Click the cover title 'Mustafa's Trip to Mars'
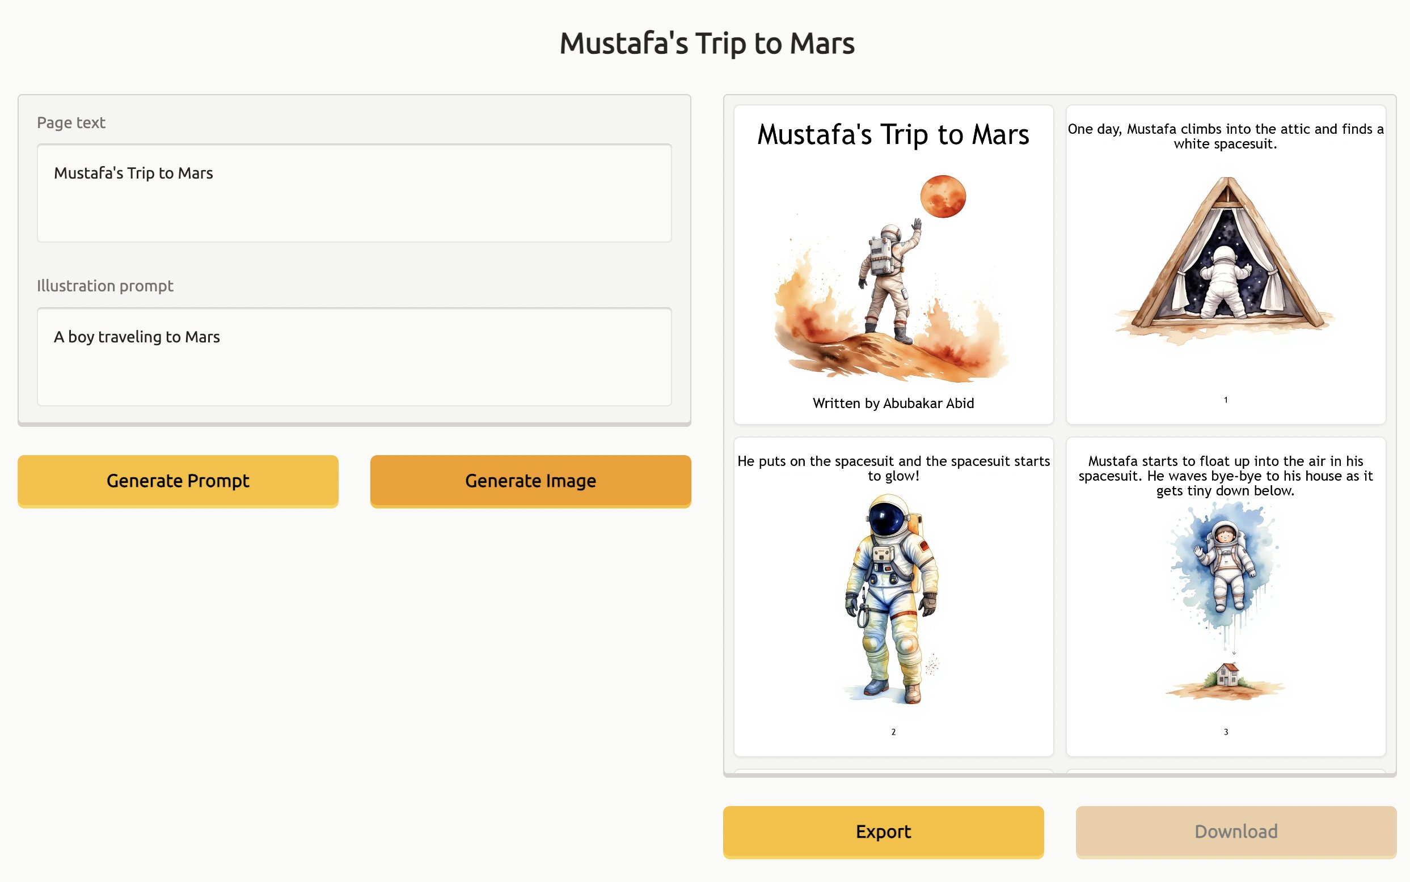The image size is (1410, 882). click(893, 135)
